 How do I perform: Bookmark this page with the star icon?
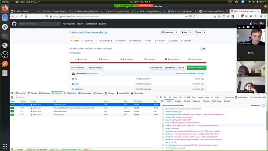pyautogui.click(x=194, y=16)
